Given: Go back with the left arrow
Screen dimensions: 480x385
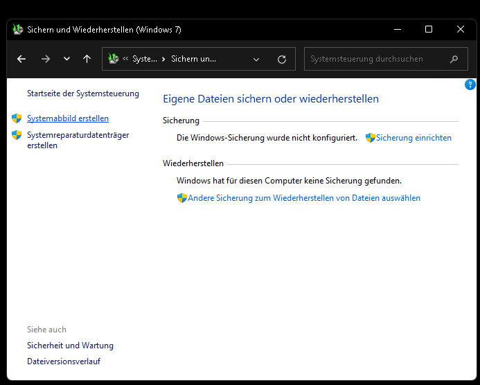Looking at the screenshot, I should tap(21, 59).
